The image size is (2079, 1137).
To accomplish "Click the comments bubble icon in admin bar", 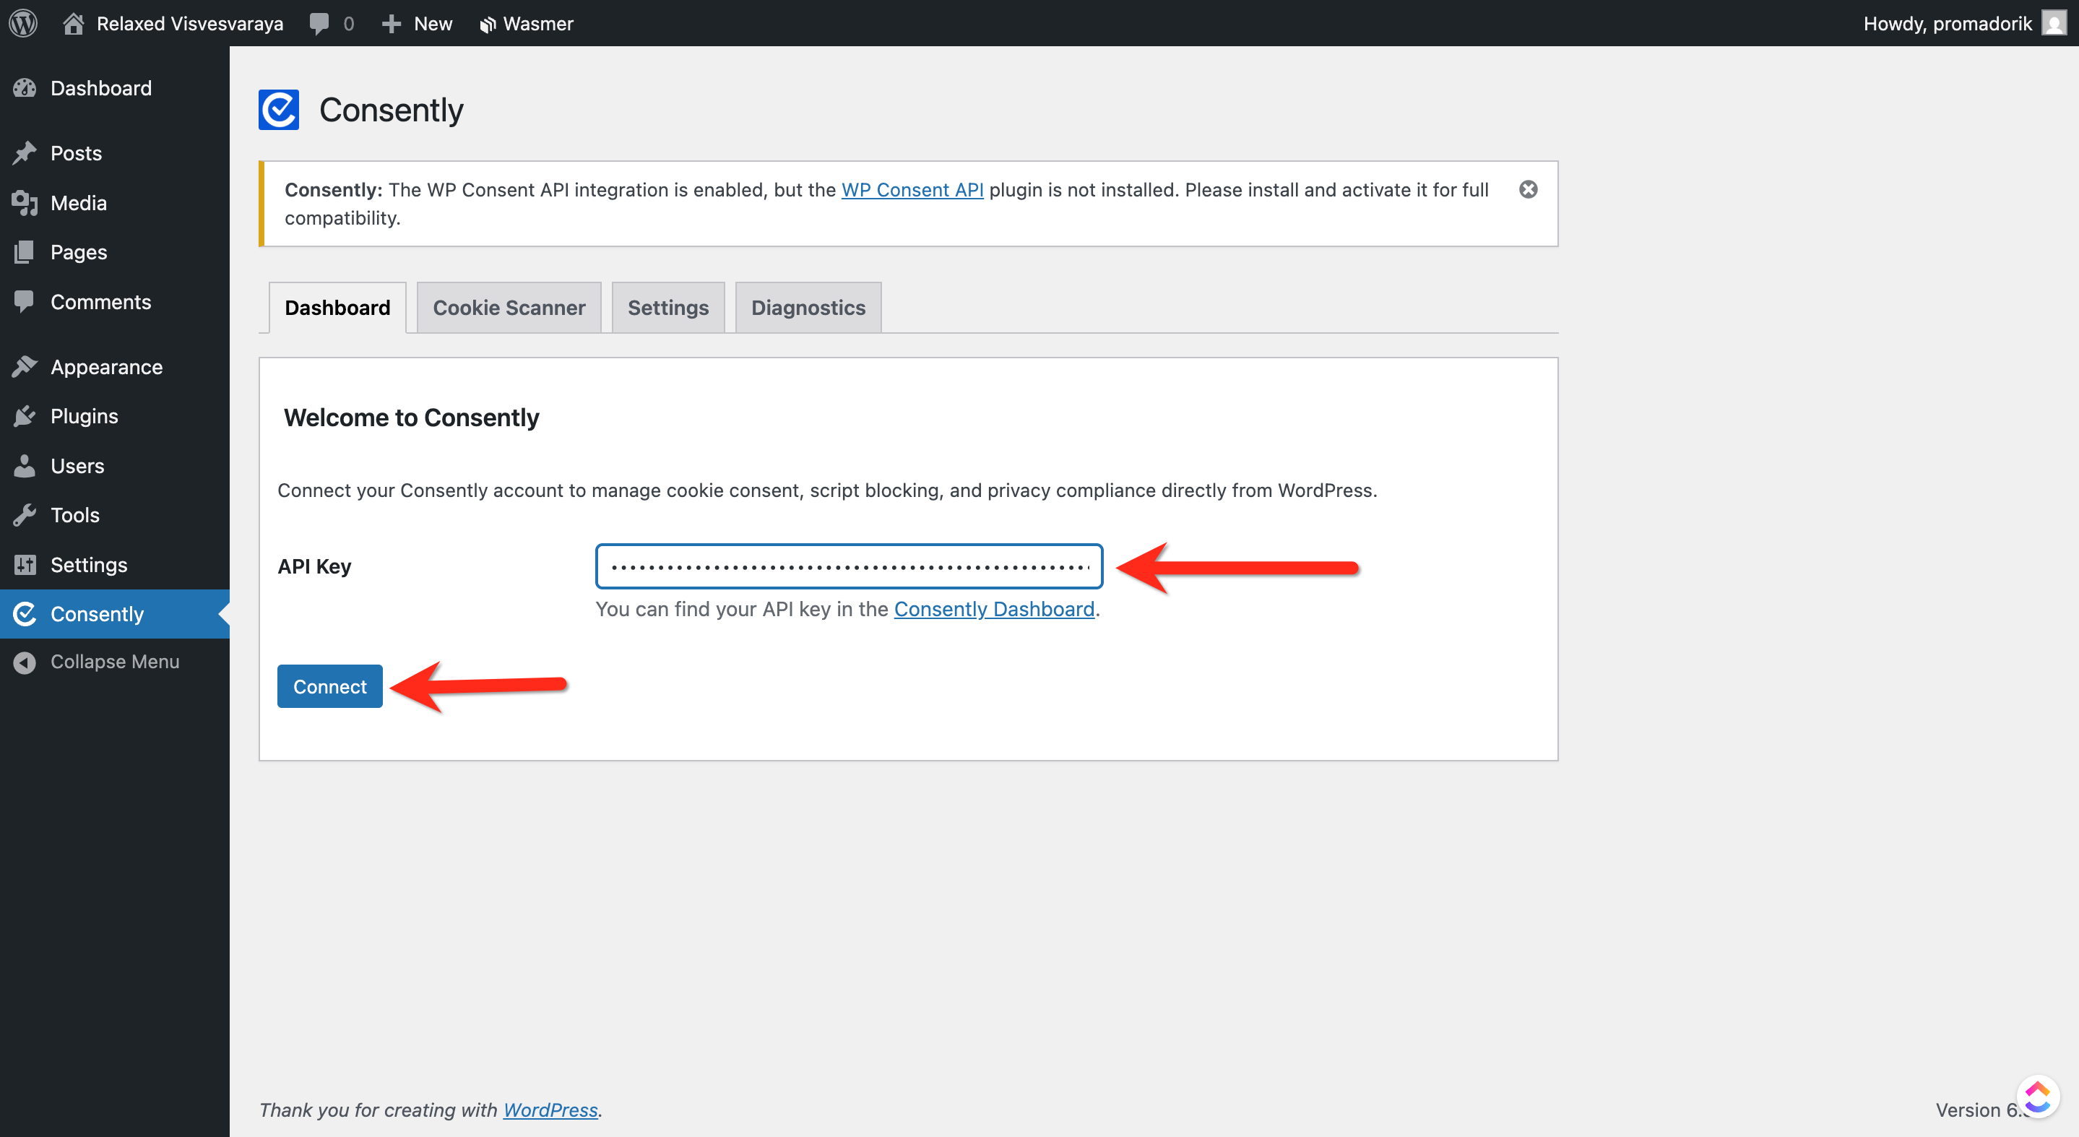I will pos(319,22).
